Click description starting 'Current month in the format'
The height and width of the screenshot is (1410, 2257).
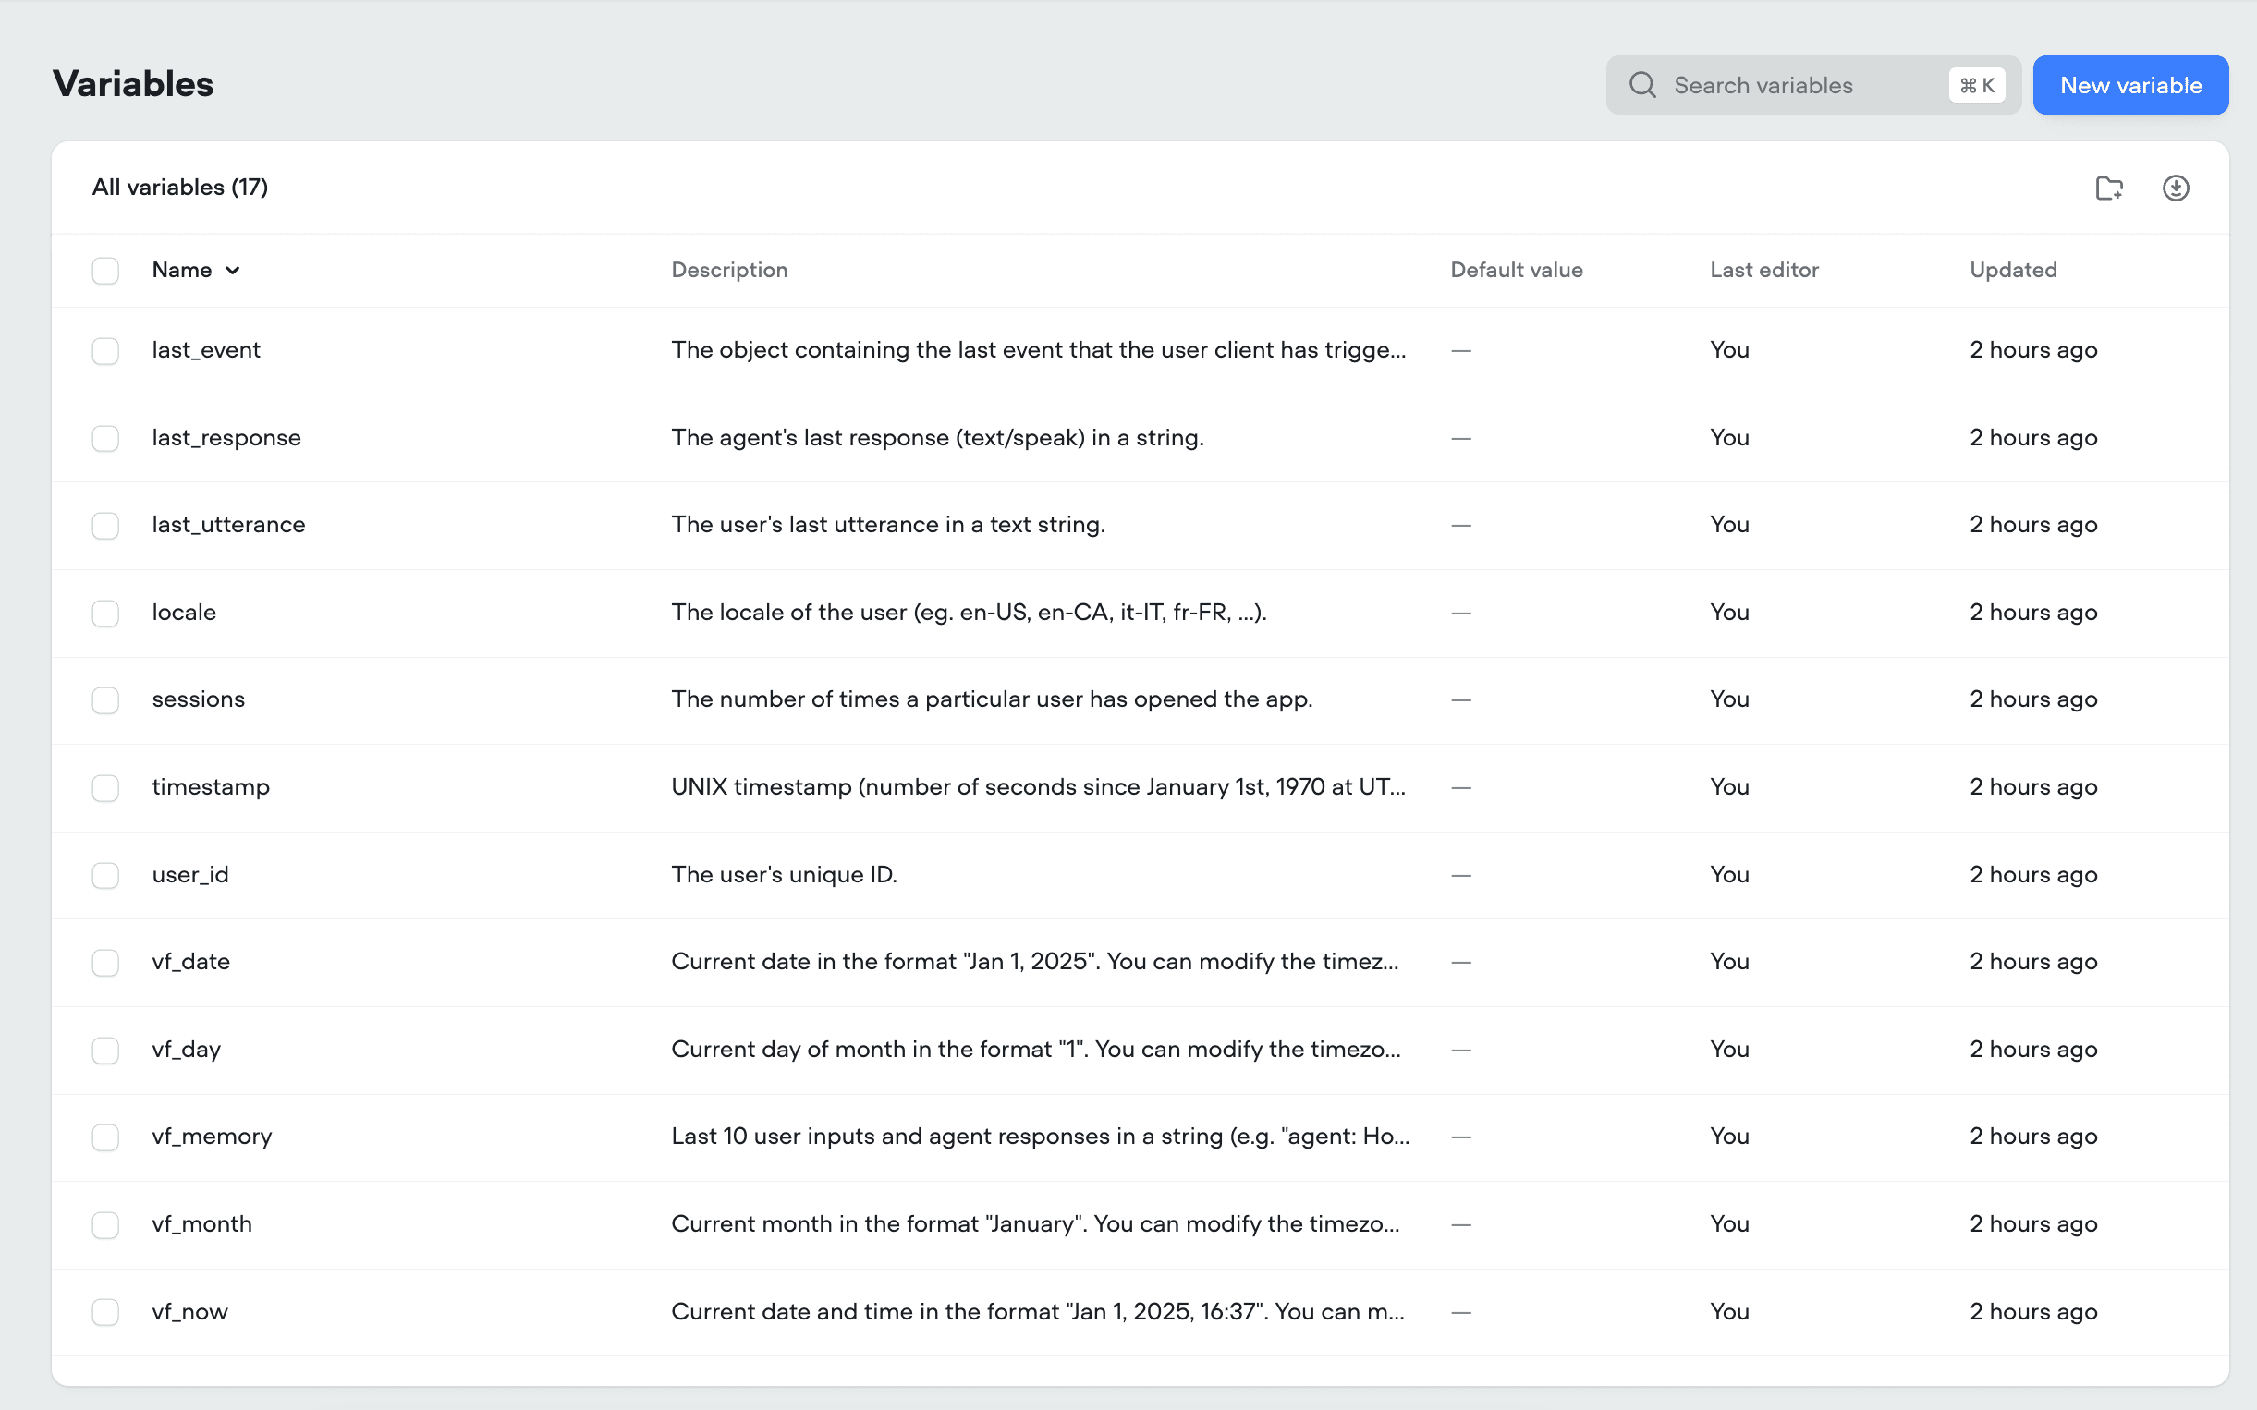[1035, 1223]
